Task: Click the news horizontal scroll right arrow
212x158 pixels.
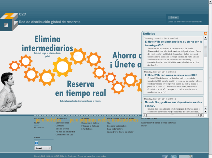Action: pos(202,115)
